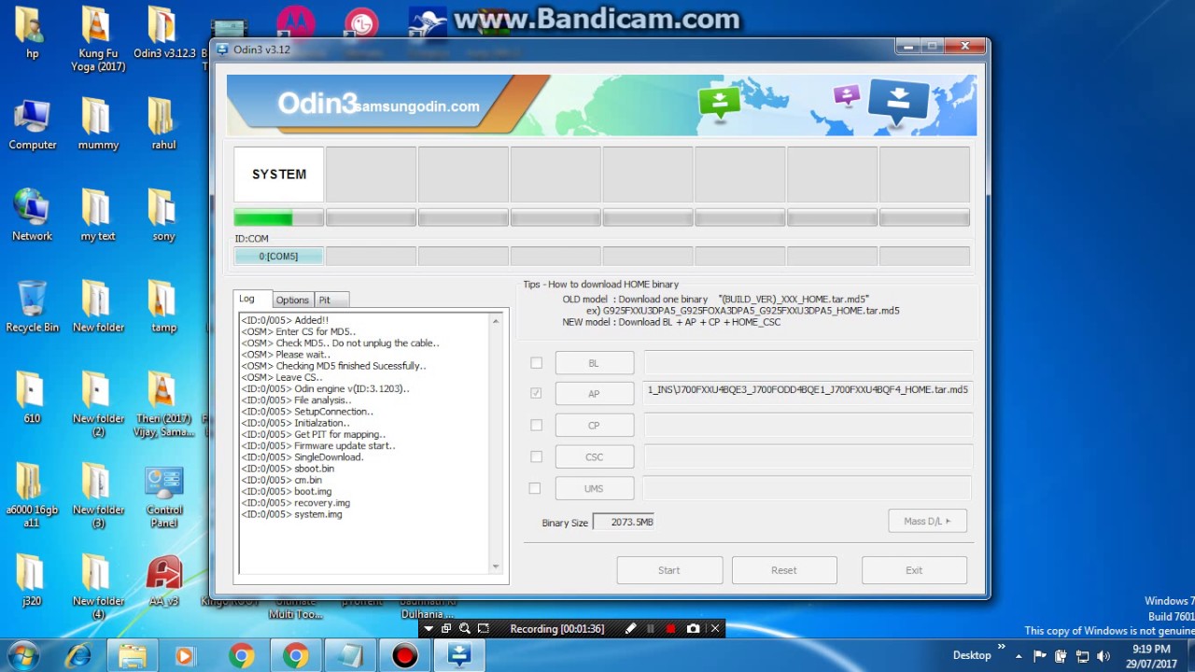Viewport: 1195px width, 672px height.
Task: Take Bandicam screenshot with camera icon
Action: click(693, 629)
